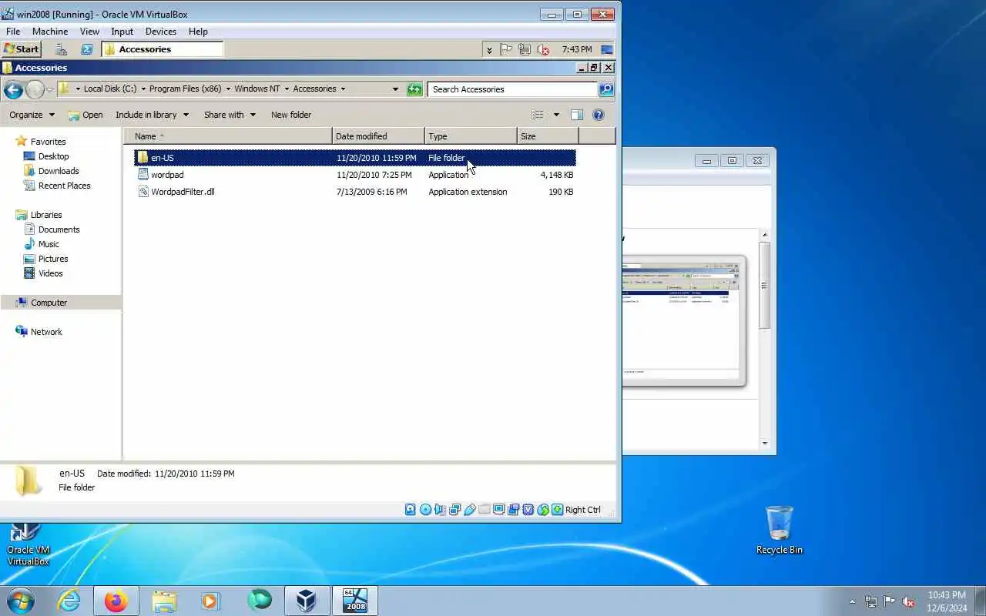The image size is (986, 616).
Task: Open VirtualBox Machine menu
Action: (x=50, y=32)
